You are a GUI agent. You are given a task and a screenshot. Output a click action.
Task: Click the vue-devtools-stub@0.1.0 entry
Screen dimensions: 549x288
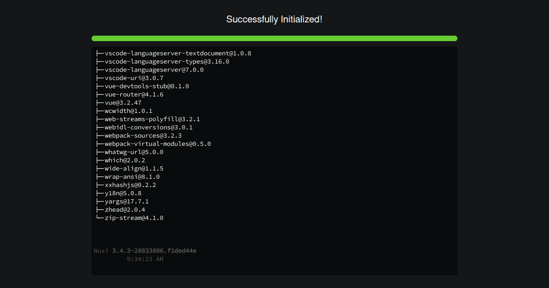point(142,86)
